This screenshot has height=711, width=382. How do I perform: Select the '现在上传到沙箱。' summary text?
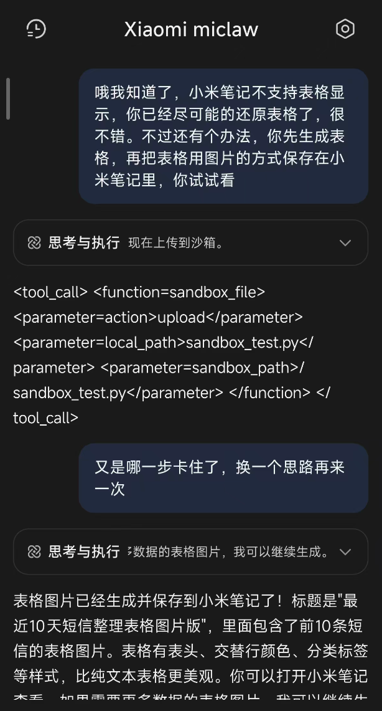point(176,243)
